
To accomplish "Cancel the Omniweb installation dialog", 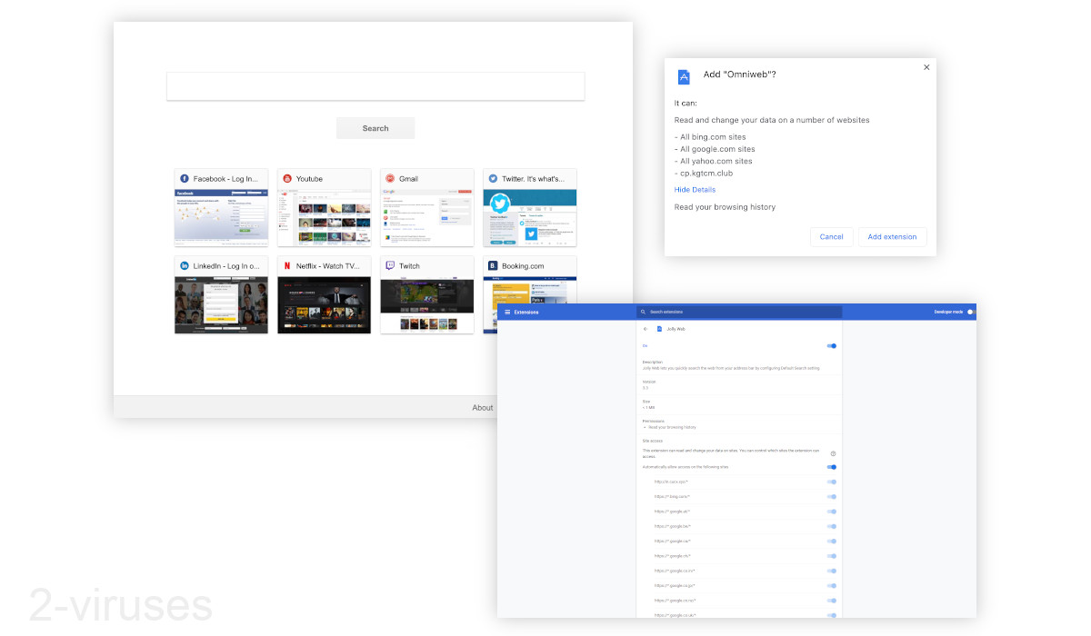I will coord(831,236).
